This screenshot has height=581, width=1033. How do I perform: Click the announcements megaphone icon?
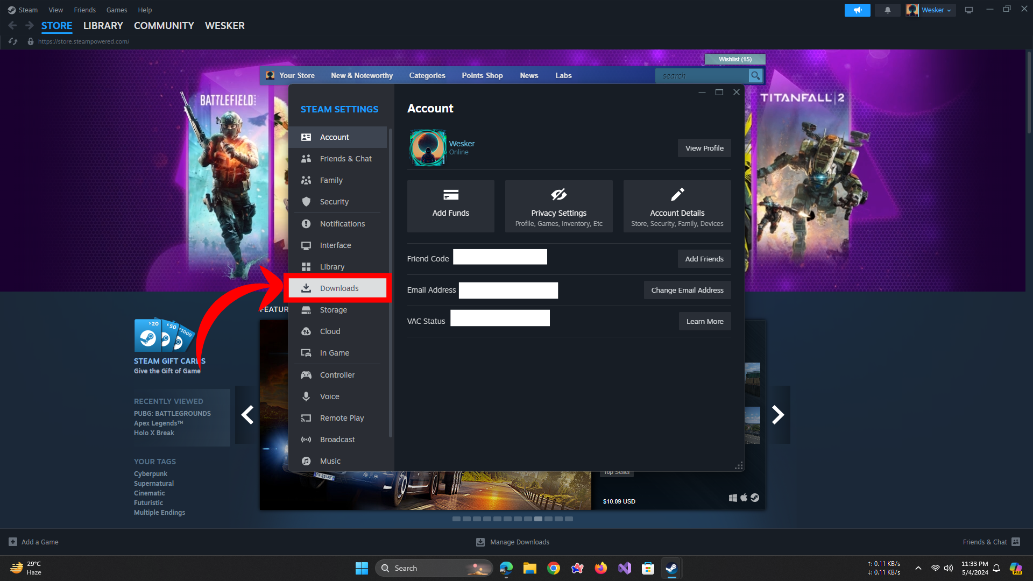857,10
